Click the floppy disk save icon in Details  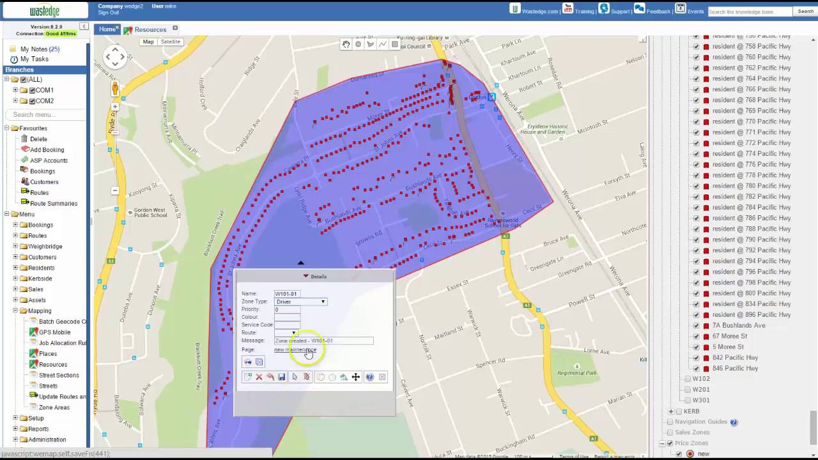(x=281, y=377)
